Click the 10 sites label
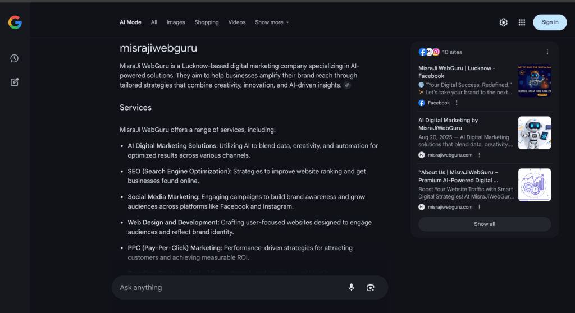This screenshot has height=313, width=575. coord(452,52)
